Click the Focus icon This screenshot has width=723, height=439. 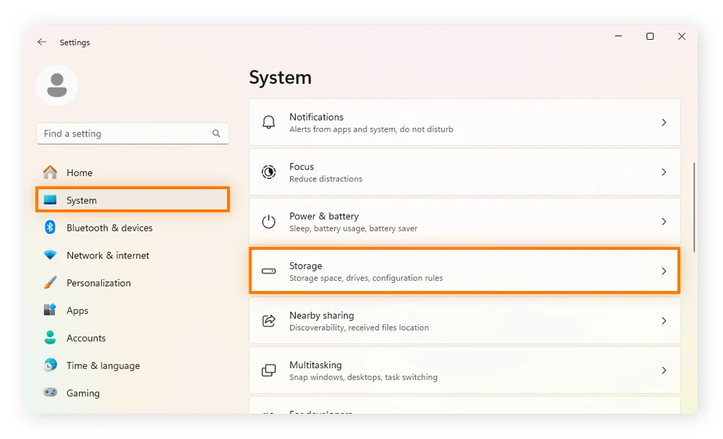click(x=269, y=173)
